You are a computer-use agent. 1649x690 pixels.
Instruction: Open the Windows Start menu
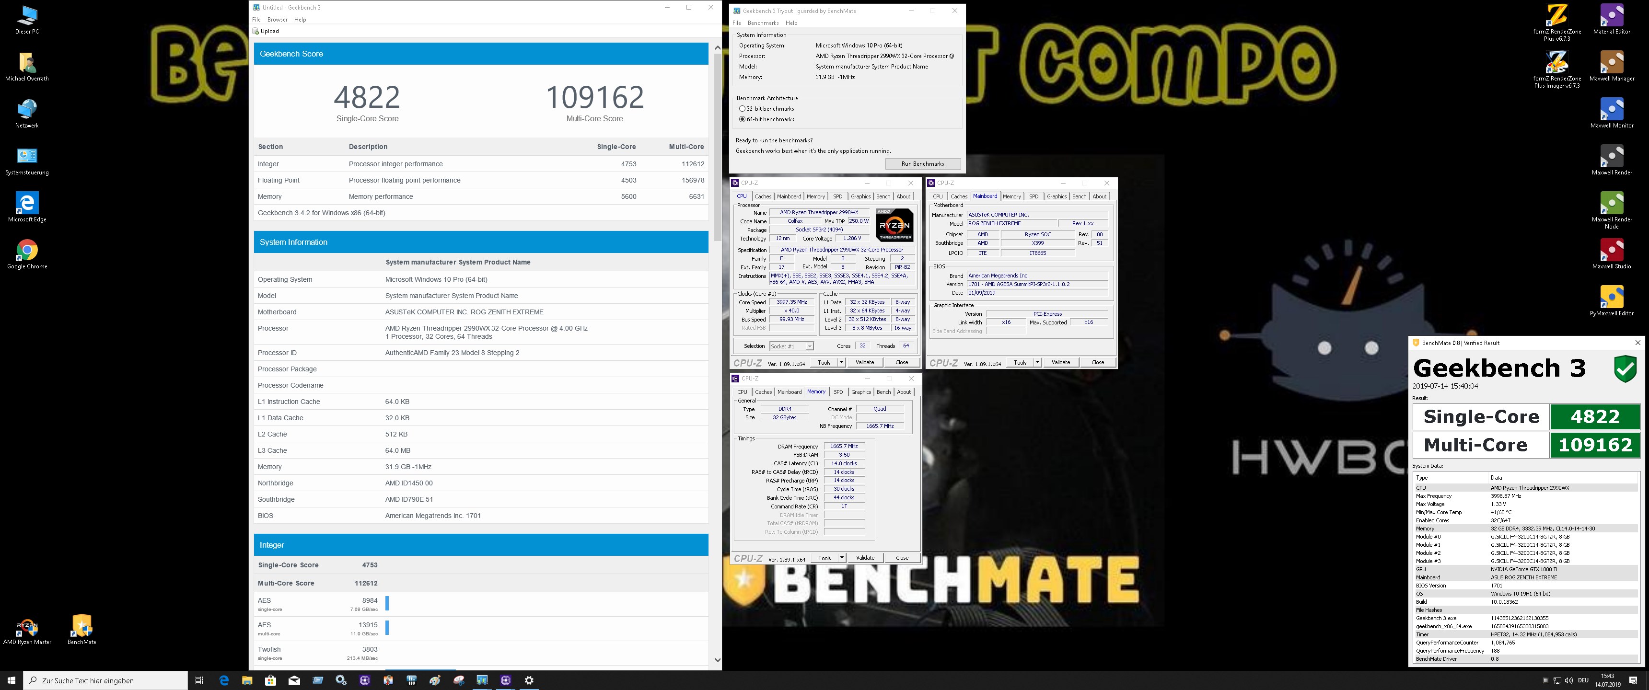pos(11,680)
